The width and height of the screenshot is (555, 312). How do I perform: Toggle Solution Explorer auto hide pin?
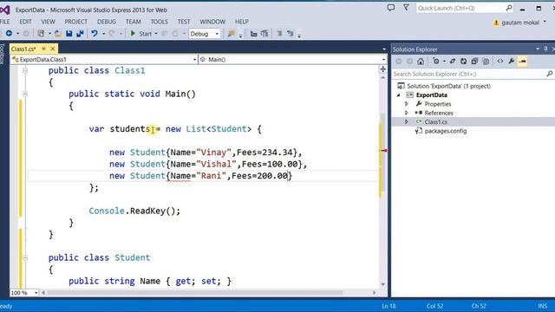coord(545,49)
